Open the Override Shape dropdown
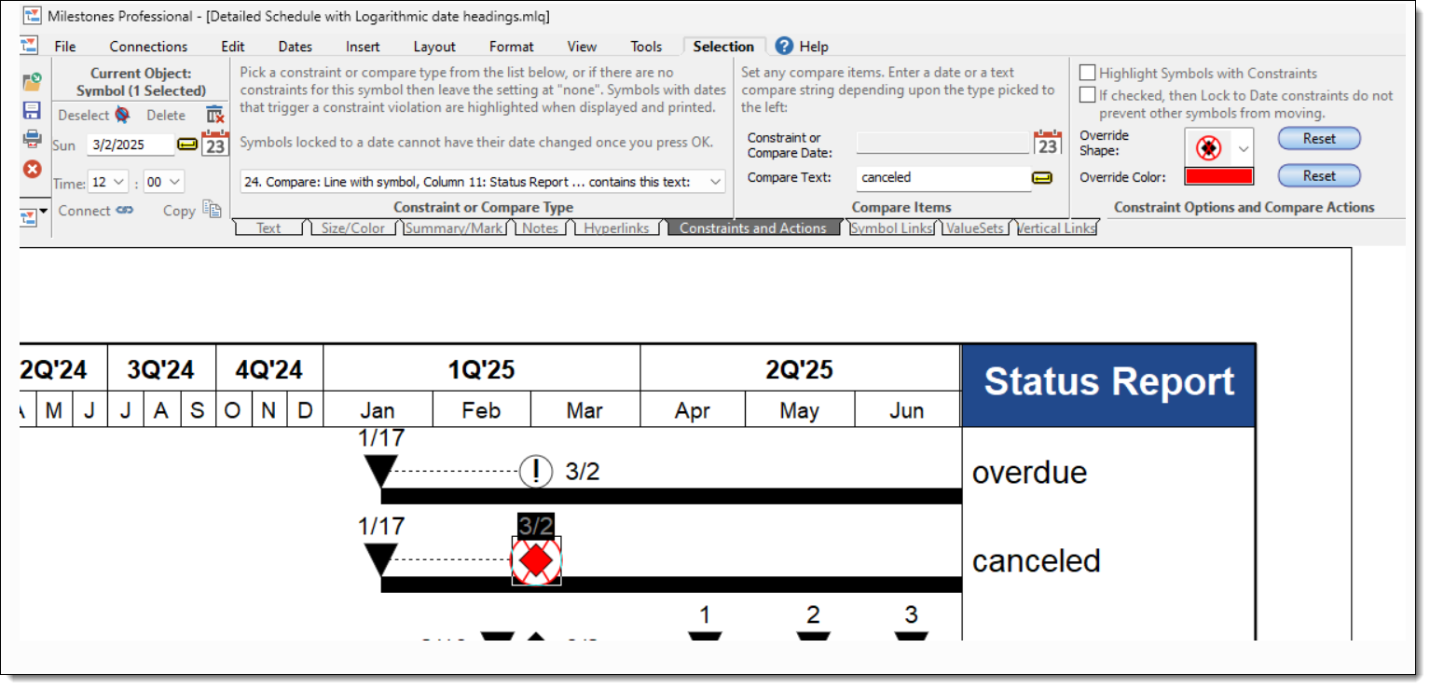 [1243, 148]
